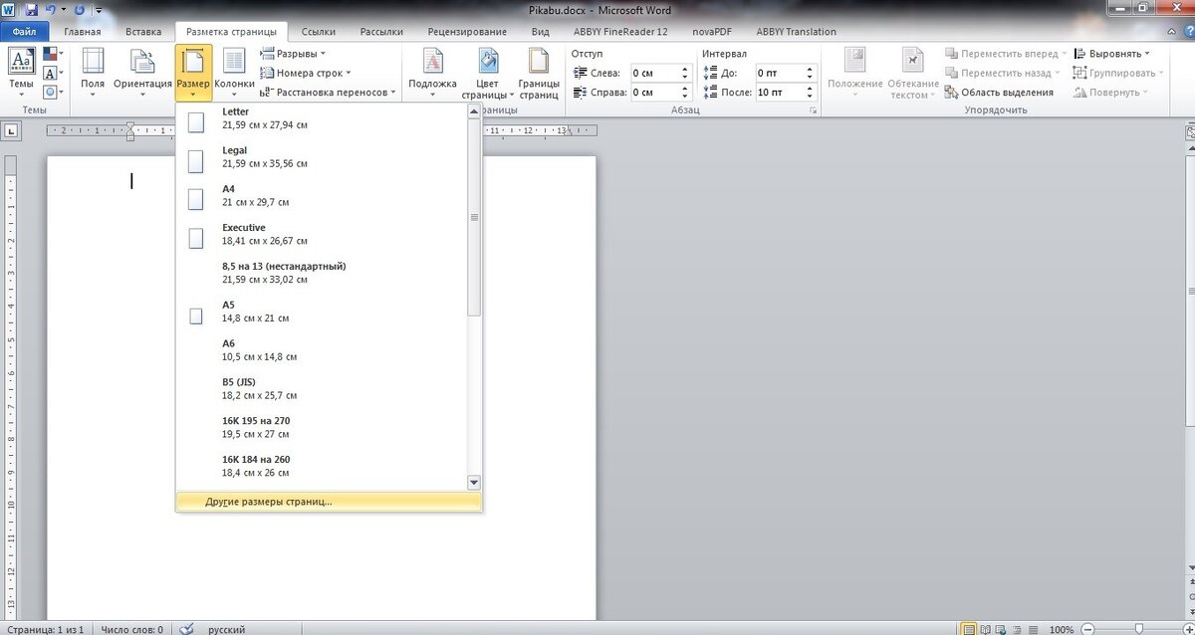Switch to the Рассылки (Mailings) tab

[381, 31]
